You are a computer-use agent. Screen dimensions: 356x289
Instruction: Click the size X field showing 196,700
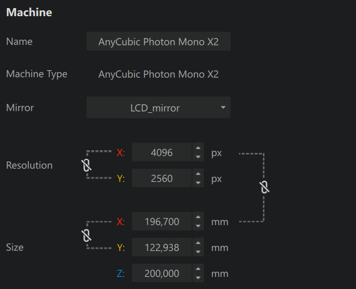point(161,222)
